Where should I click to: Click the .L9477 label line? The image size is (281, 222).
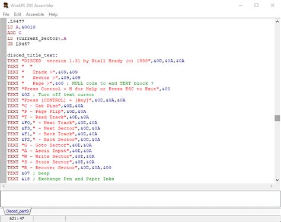tap(16, 21)
